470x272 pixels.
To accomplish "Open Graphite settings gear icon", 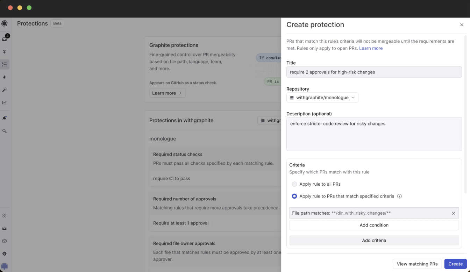I will (5, 253).
